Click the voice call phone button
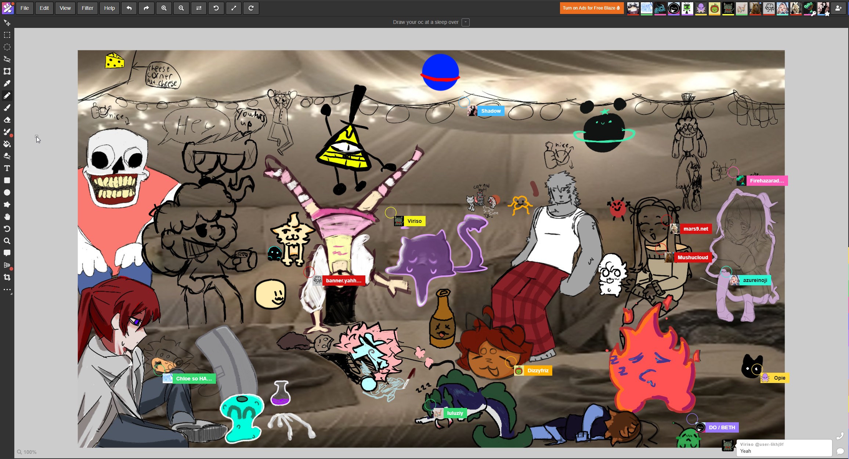The height and width of the screenshot is (459, 849). point(840,436)
